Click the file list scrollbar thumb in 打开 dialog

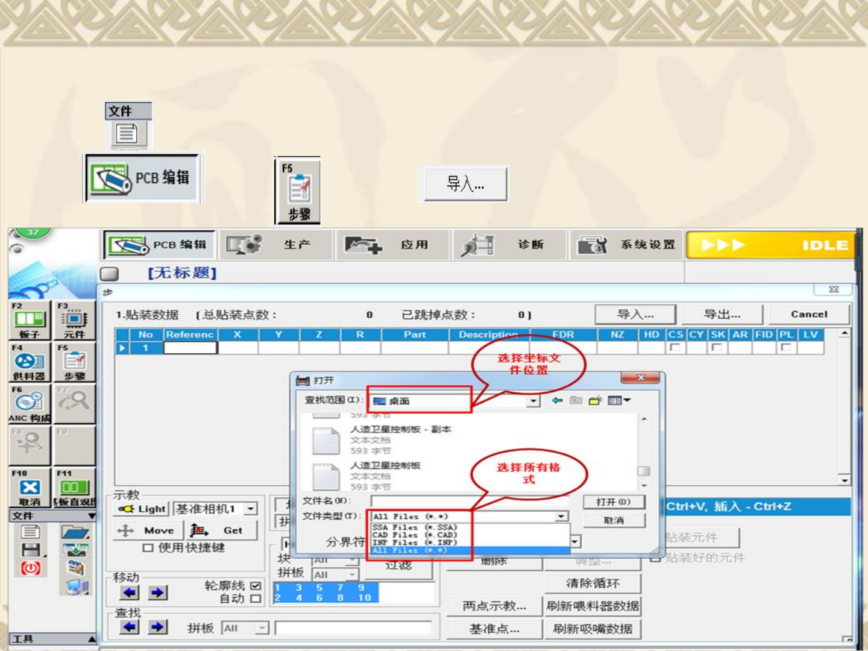pyautogui.click(x=644, y=471)
